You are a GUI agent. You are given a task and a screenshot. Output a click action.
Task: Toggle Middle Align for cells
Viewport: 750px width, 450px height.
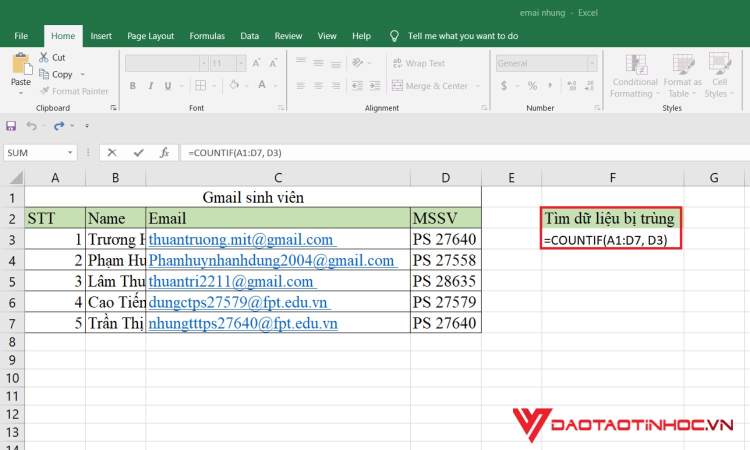click(x=318, y=63)
